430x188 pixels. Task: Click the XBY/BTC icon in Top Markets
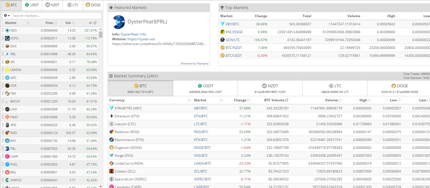click(x=222, y=24)
